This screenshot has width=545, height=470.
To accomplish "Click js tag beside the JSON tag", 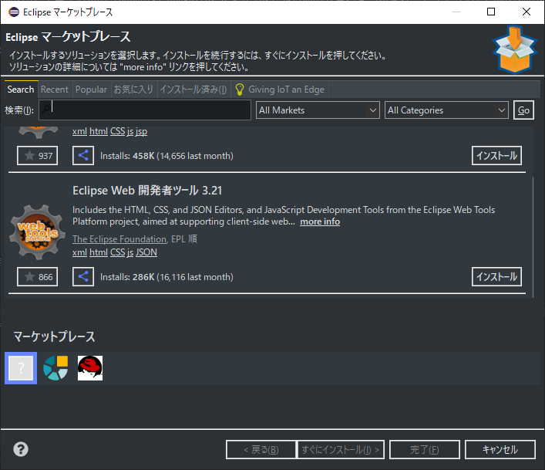I will pyautogui.click(x=130, y=252).
